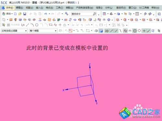This screenshot has height=121, width=162.
Task: Open the 帮助(H) menu
Action: [156, 8]
